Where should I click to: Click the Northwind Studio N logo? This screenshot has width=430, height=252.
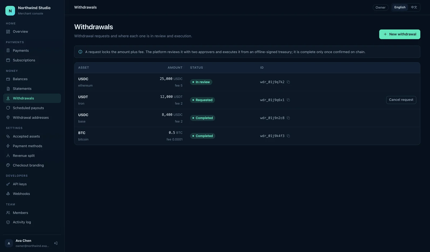point(10,11)
